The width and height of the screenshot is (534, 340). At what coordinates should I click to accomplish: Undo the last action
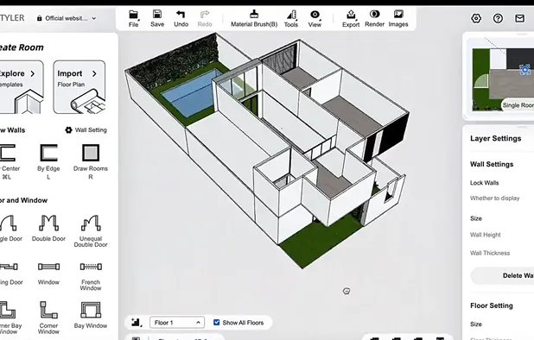click(181, 19)
